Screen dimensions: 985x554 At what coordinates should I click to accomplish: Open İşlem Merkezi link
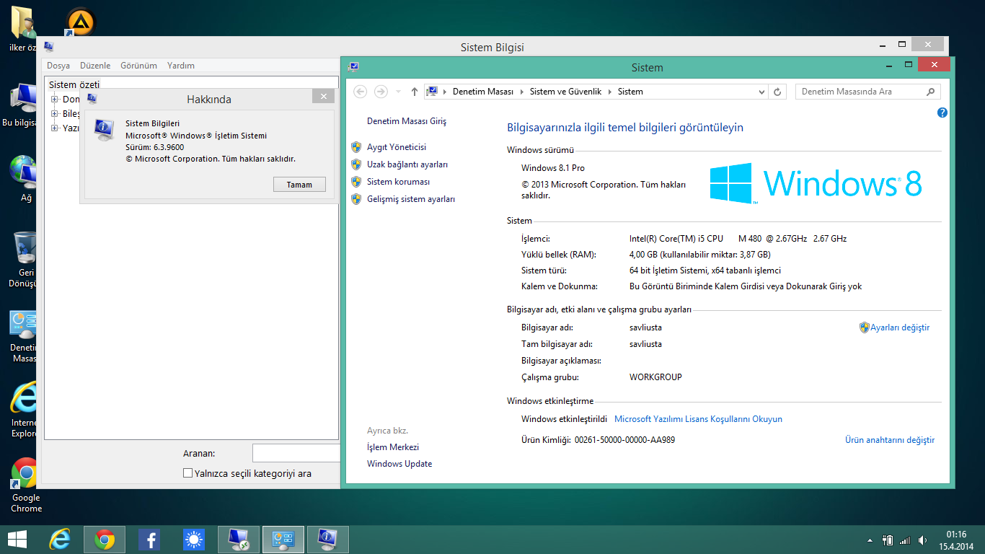click(x=393, y=447)
